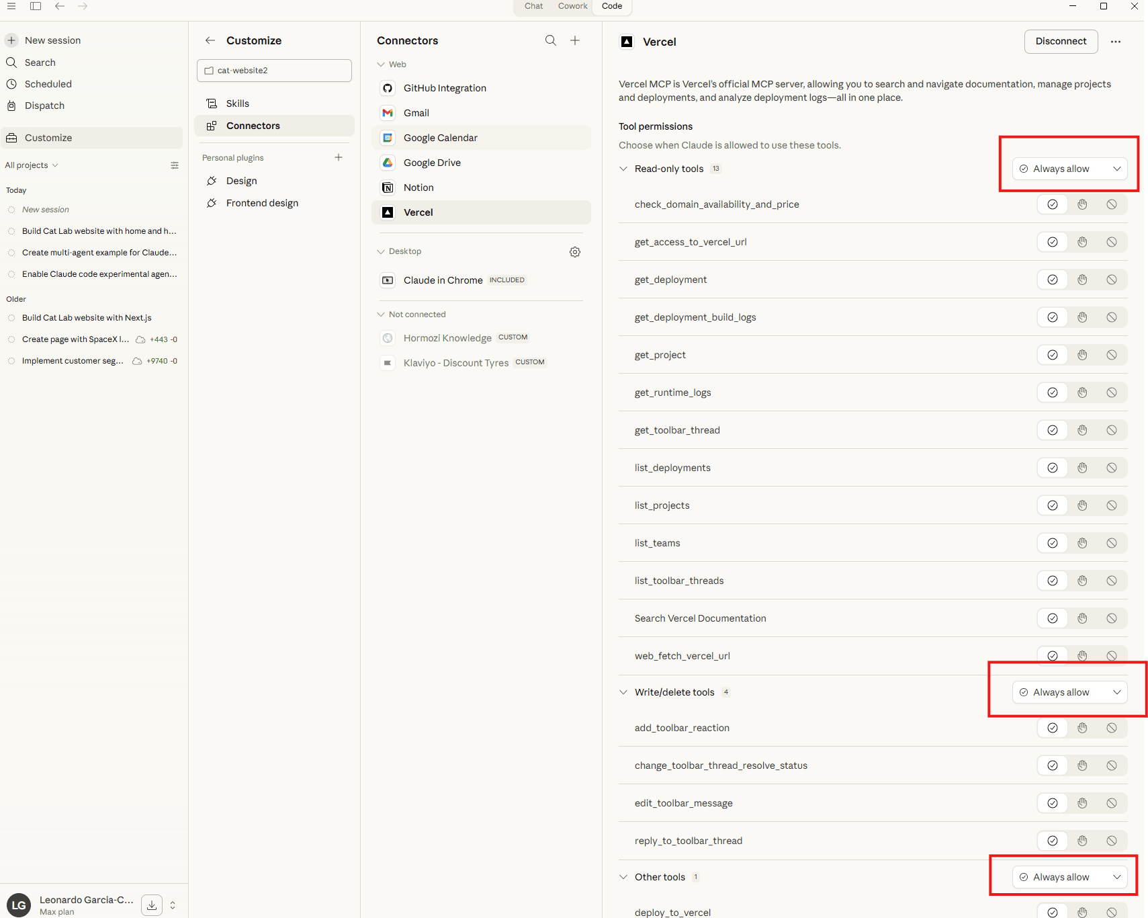Open session Implement customer seg…
Screen dimensions: 1148x918
(x=93, y=361)
